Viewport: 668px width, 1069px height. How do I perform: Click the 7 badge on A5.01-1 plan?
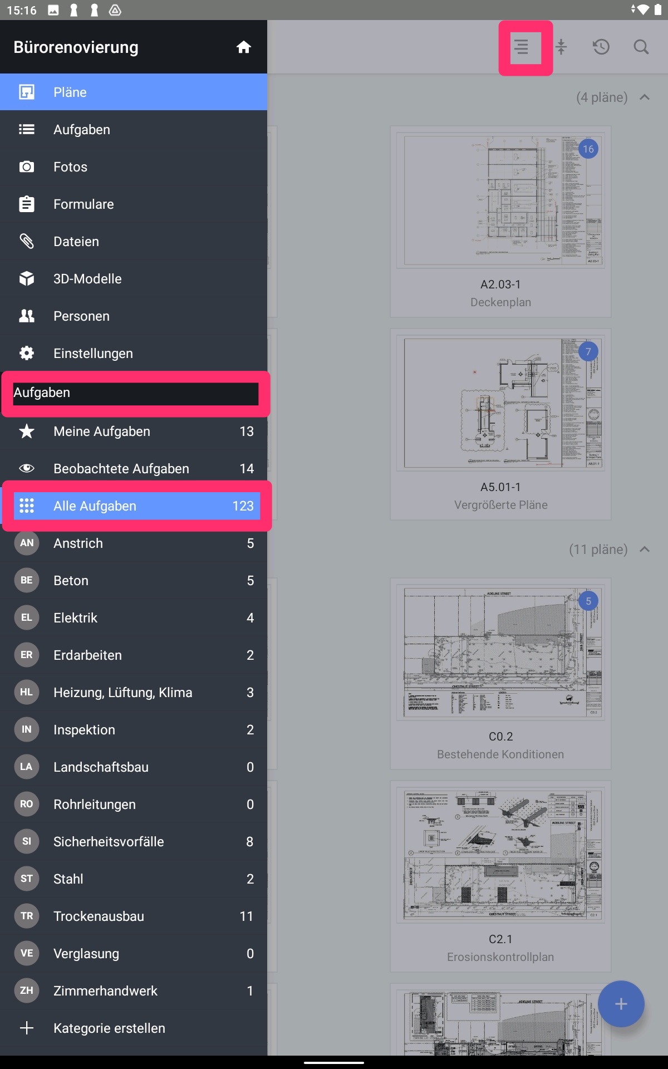tap(588, 351)
